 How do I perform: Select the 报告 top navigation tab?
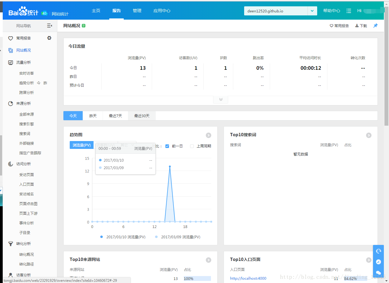pos(116,11)
